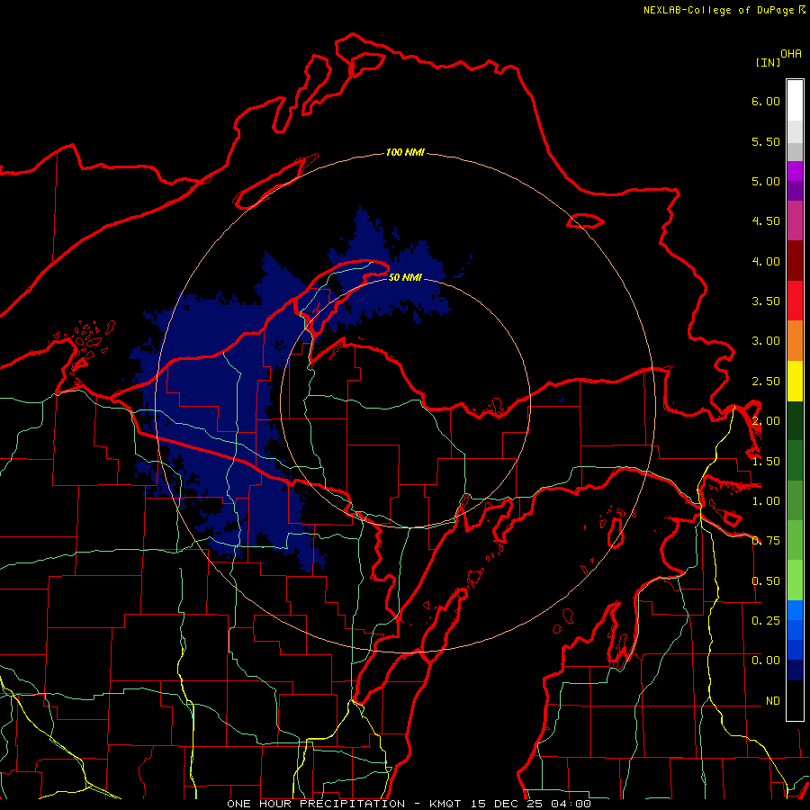Click the 0.00 legend value
This screenshot has width=810, height=810.
tap(766, 661)
